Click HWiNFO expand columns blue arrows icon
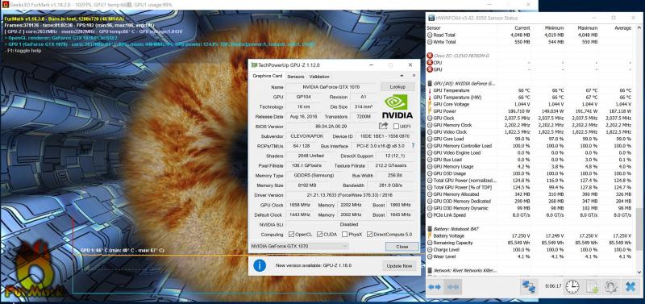 [435, 287]
